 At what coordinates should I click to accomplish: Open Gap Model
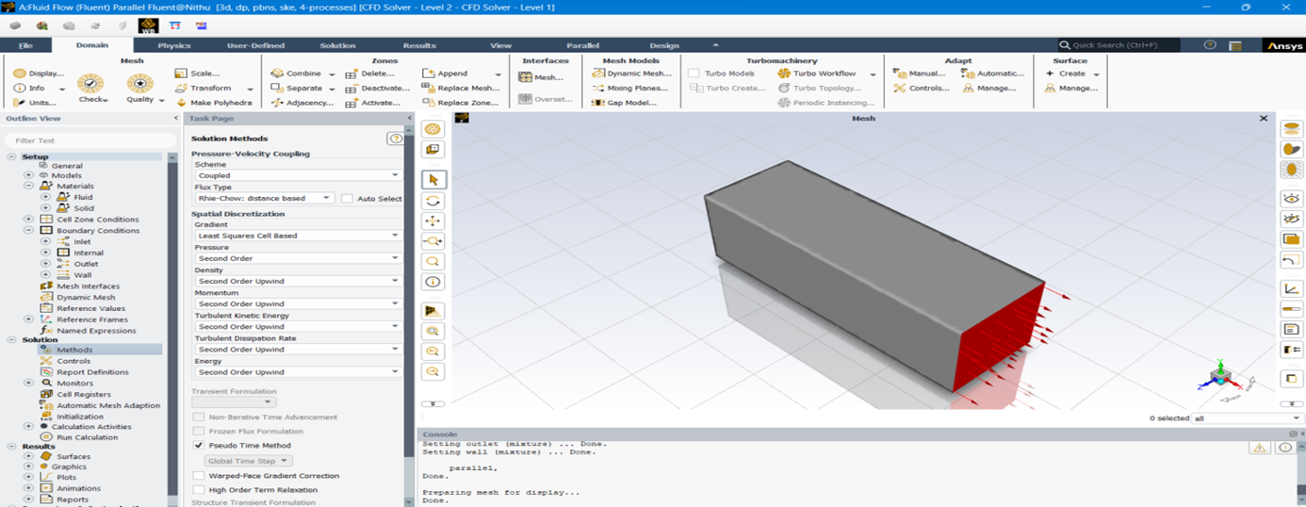625,103
